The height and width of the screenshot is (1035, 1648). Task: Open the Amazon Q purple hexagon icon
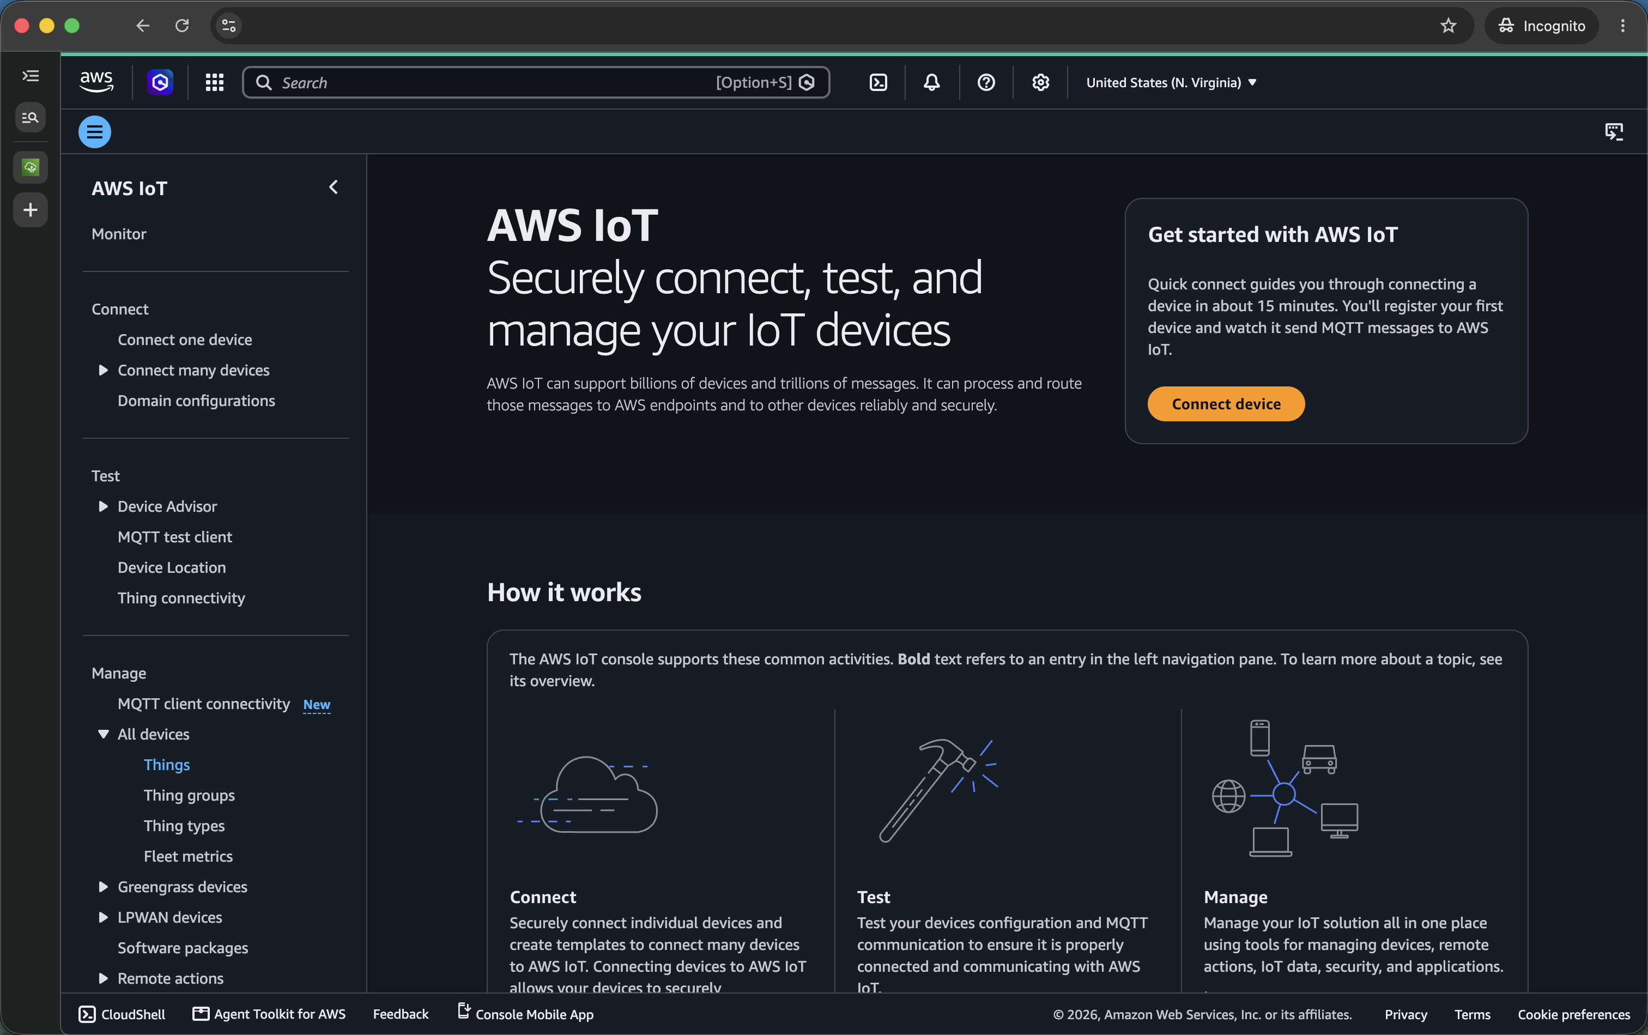click(160, 83)
